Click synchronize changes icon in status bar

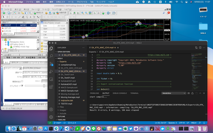(x=65, y=123)
